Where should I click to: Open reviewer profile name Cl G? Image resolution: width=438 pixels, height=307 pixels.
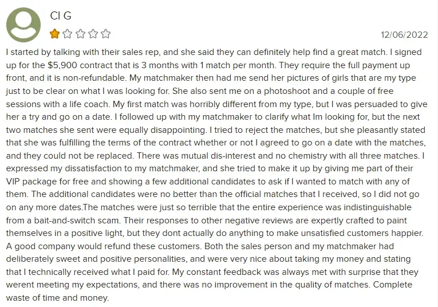[x=61, y=15]
